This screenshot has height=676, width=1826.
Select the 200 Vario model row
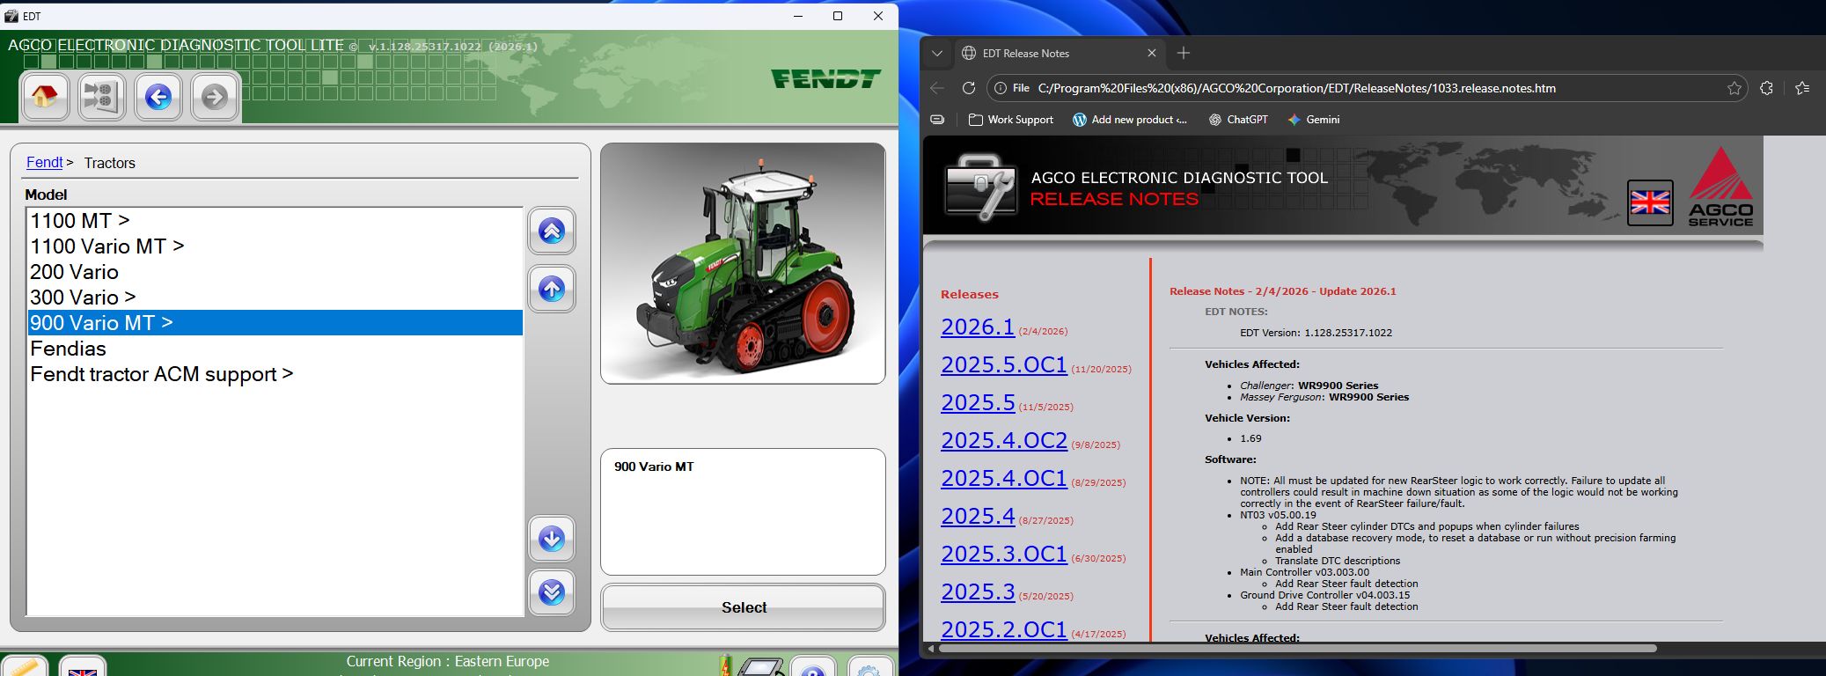[x=275, y=272]
